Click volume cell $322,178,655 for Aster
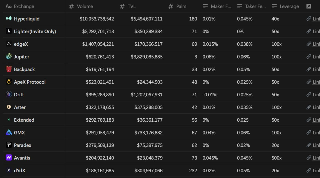 coord(100,107)
